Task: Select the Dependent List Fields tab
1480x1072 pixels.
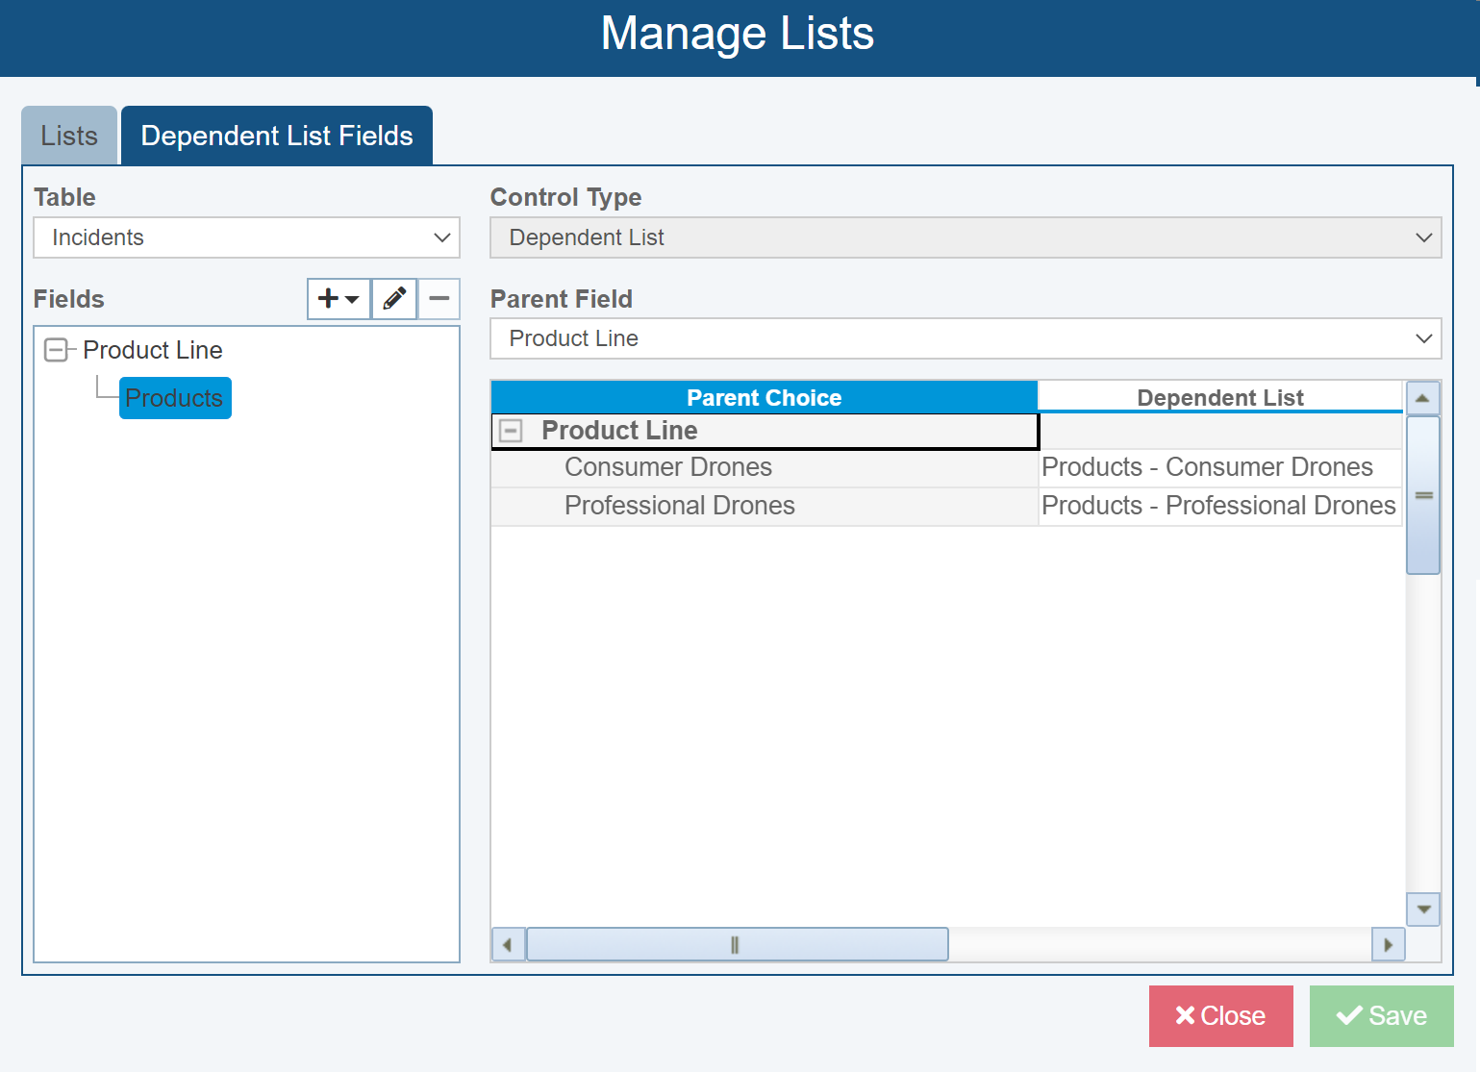Action: click(x=276, y=136)
